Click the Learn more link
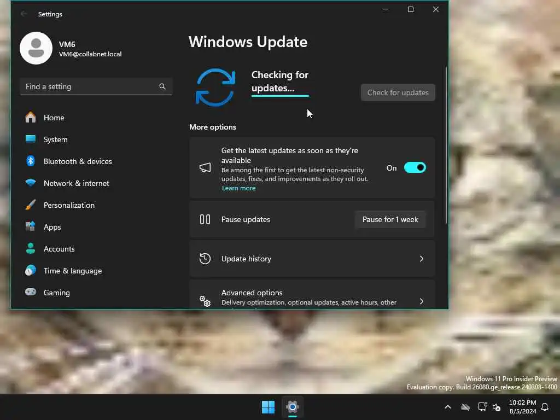Image resolution: width=560 pixels, height=420 pixels. pyautogui.click(x=238, y=188)
